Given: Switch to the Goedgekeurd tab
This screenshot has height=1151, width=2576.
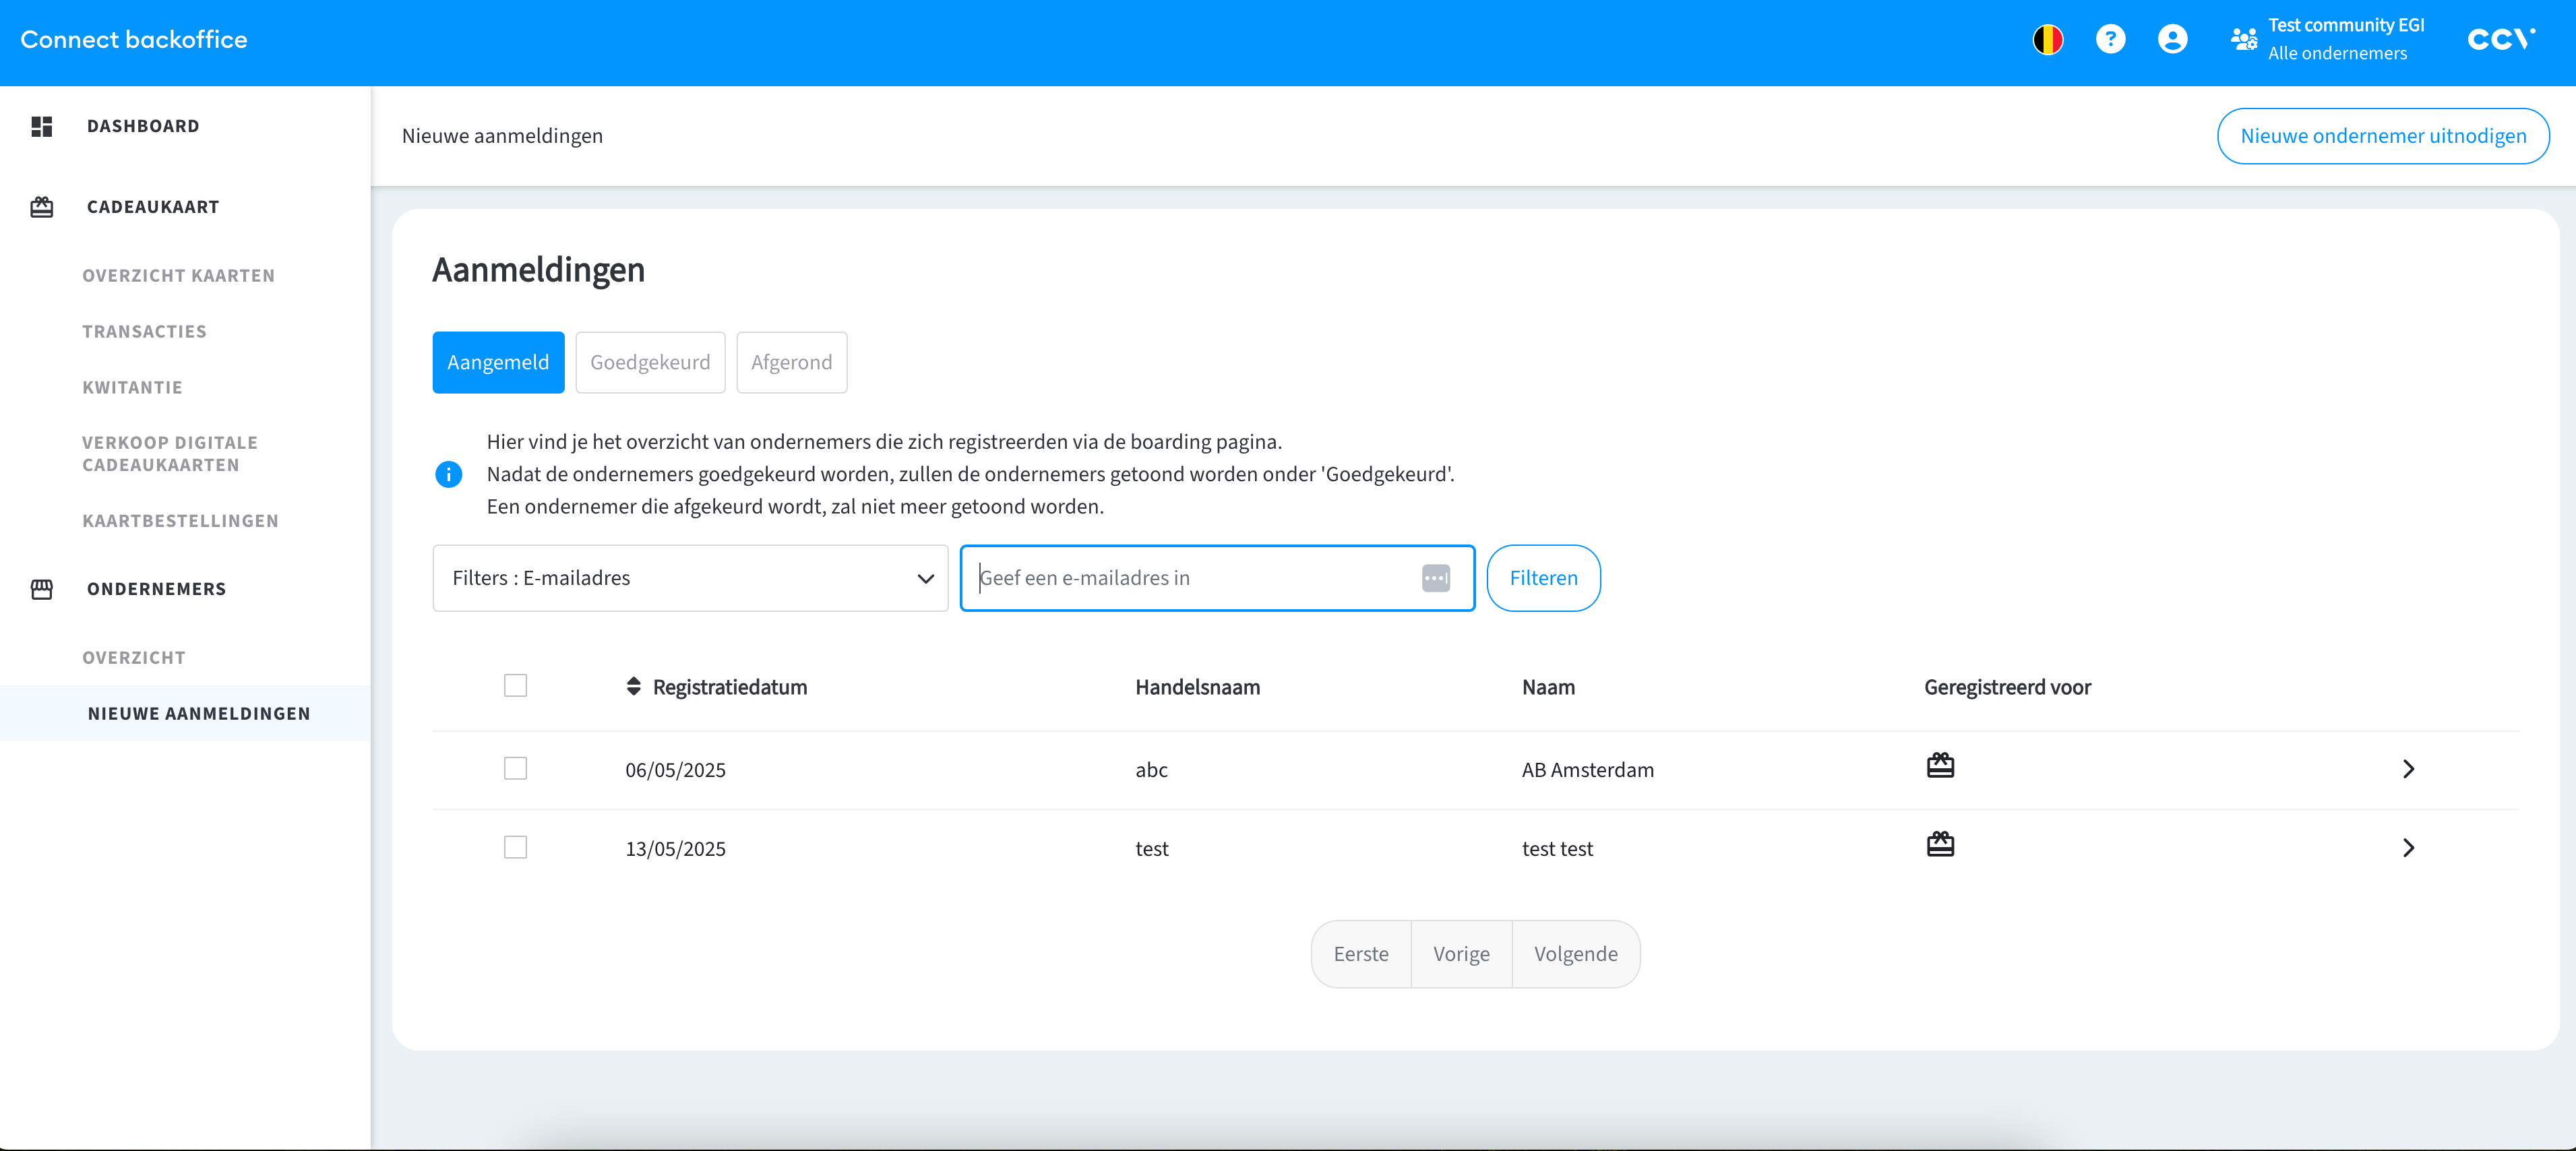Looking at the screenshot, I should [650, 362].
